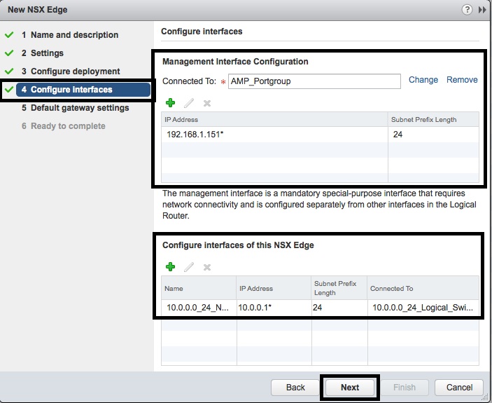
Task: Add a management interface IP with green plus
Action: [170, 103]
